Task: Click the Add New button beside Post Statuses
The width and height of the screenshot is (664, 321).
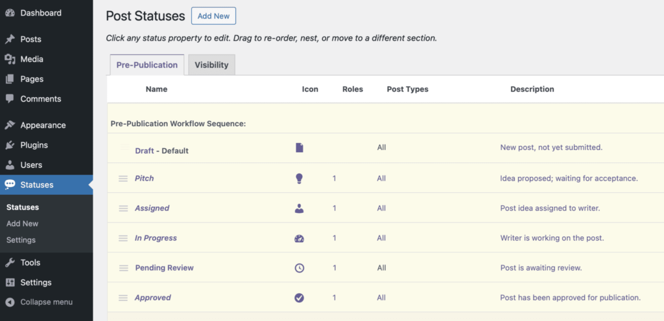Action: pos(213,16)
